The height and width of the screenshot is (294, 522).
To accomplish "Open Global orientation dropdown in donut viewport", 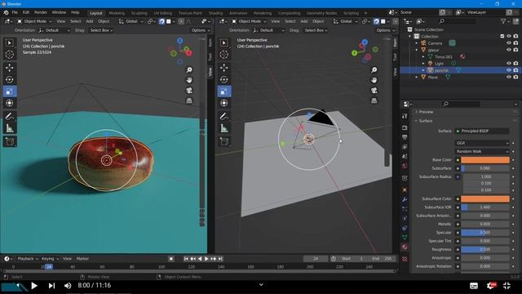I will tap(130, 21).
